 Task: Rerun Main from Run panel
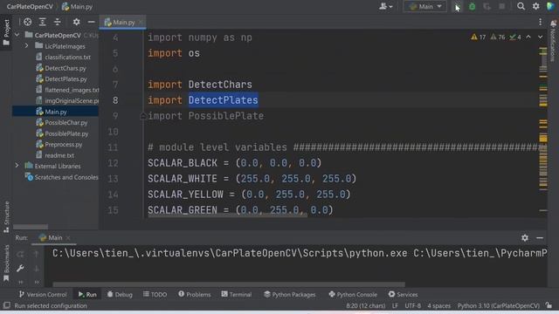click(x=20, y=254)
